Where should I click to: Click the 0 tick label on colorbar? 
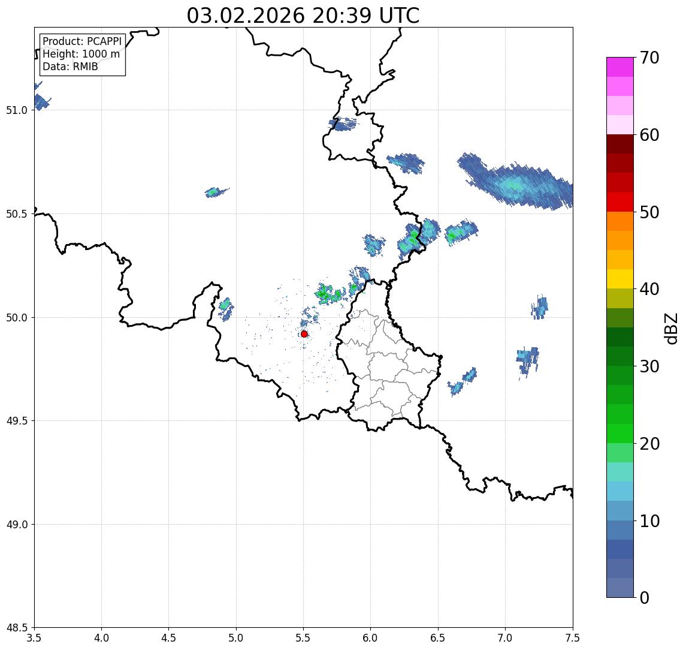coord(645,597)
